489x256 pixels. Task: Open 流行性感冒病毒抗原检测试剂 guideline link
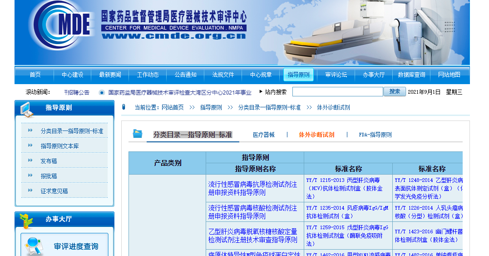coord(252,188)
